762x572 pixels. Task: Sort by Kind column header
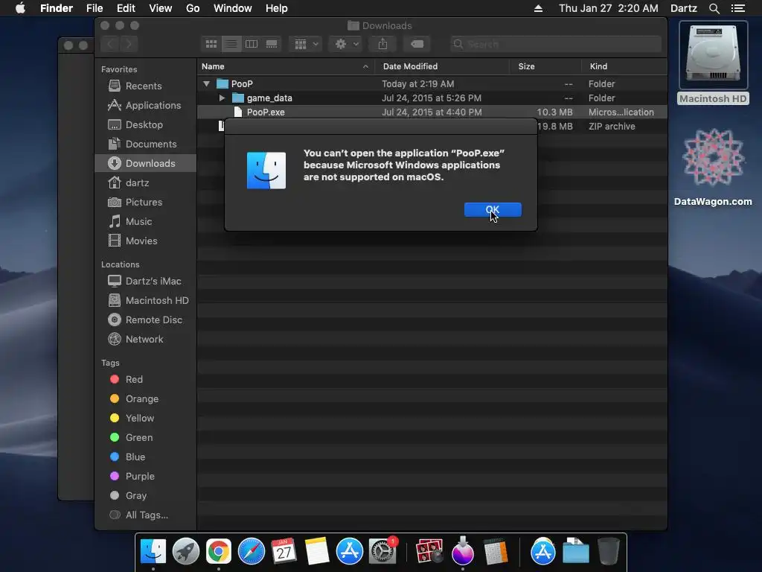[x=624, y=66]
